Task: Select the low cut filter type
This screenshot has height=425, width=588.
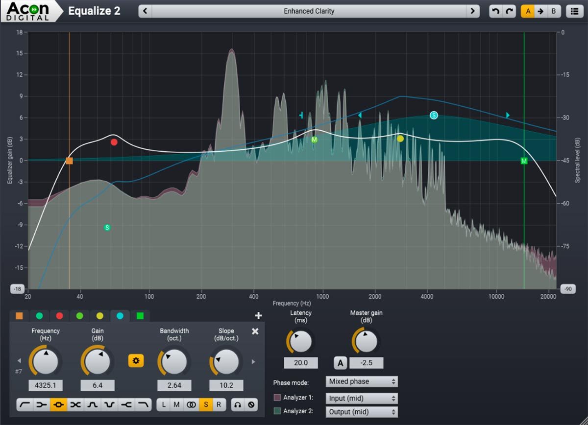Action: pyautogui.click(x=24, y=405)
